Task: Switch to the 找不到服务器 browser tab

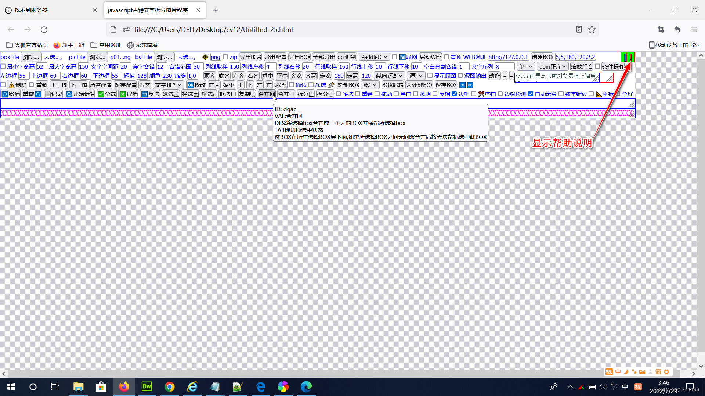Action: coord(48,10)
